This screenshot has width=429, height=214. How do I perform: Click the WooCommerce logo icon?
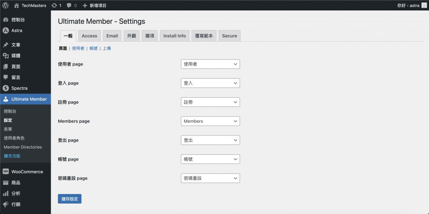pos(6,171)
